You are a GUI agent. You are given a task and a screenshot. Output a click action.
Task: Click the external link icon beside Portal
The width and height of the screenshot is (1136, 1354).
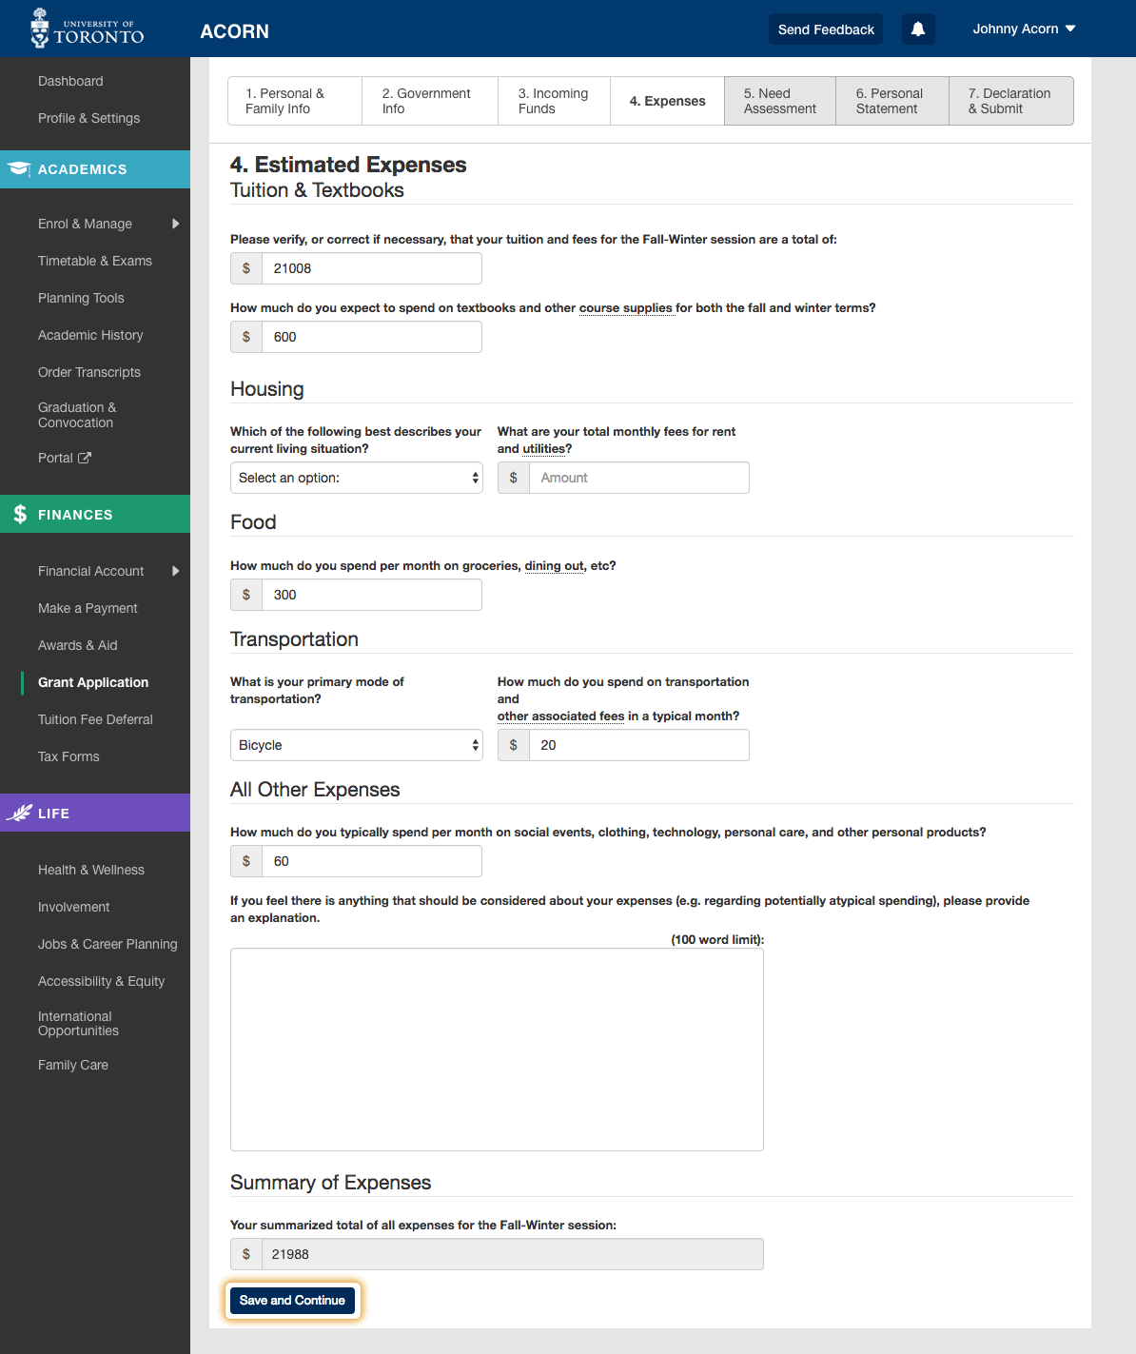click(x=85, y=458)
